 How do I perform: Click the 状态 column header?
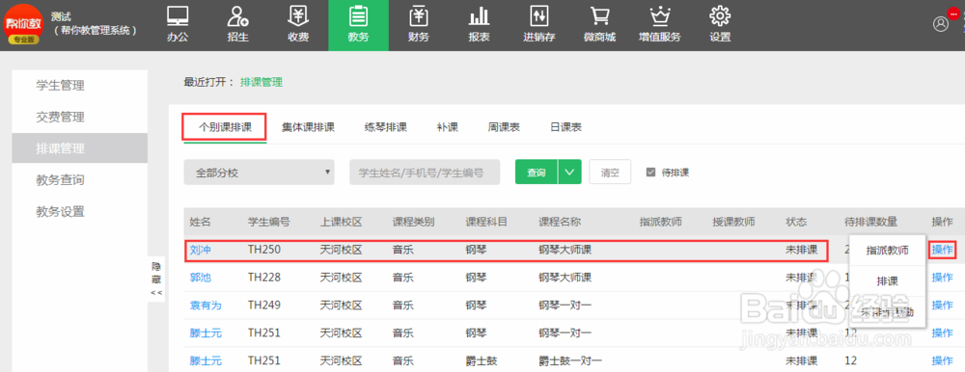[796, 222]
